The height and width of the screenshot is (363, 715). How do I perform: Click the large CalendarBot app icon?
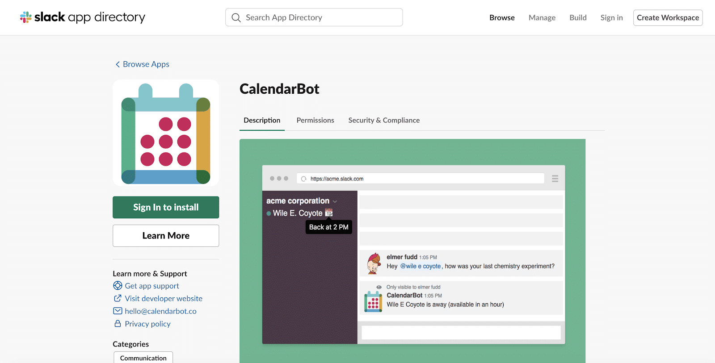166,133
